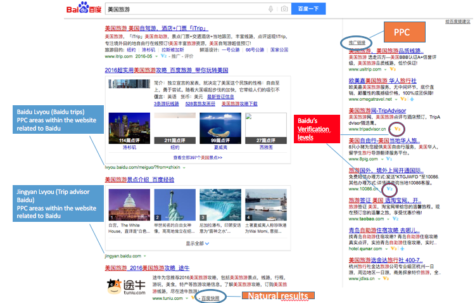Open the 美国旅游品质线路 ad title
Image resolution: width=475 pixels, height=303 pixels.
(x=386, y=51)
